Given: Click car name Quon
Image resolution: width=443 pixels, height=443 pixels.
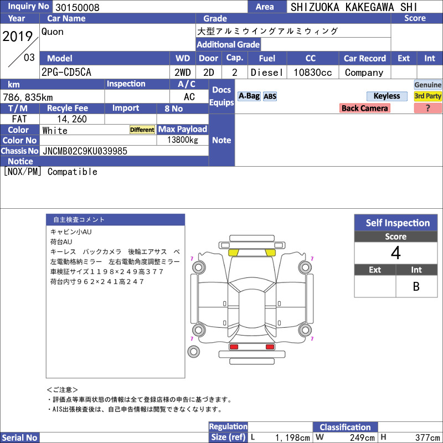Looking at the screenshot, I should 53,32.
